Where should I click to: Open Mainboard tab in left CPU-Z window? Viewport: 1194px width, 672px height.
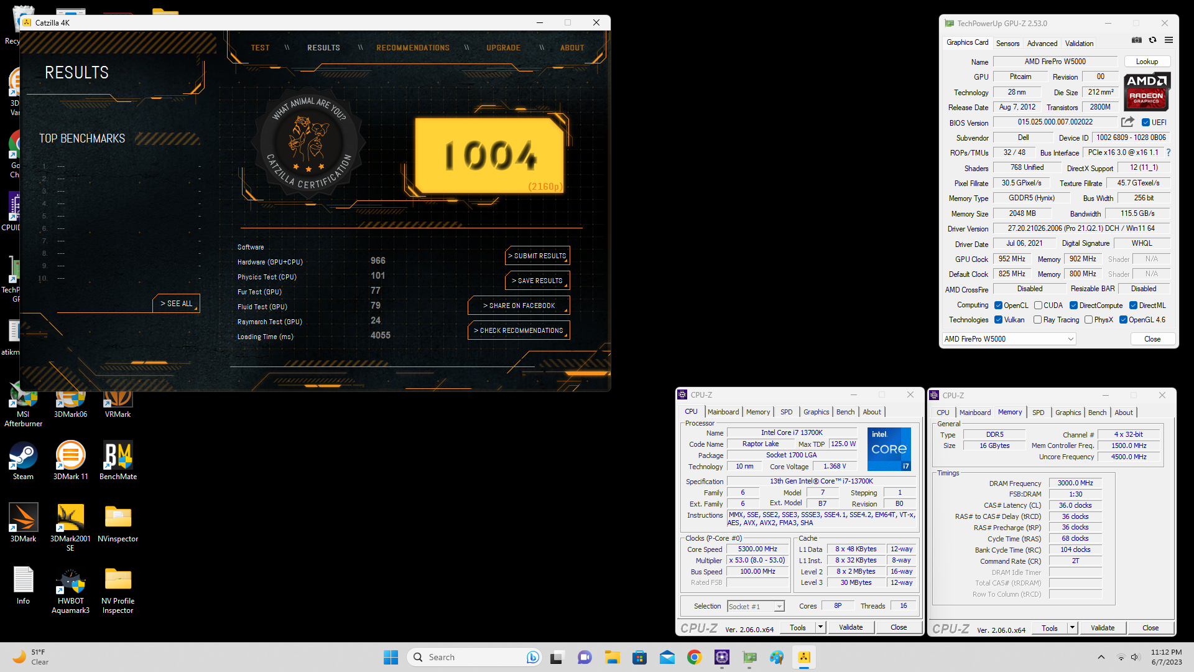pyautogui.click(x=723, y=412)
